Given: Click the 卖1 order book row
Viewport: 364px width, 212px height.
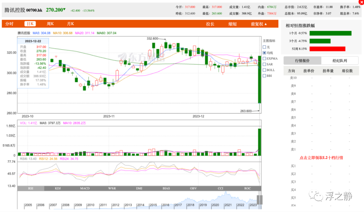Looking at the screenshot, I should (321, 150).
